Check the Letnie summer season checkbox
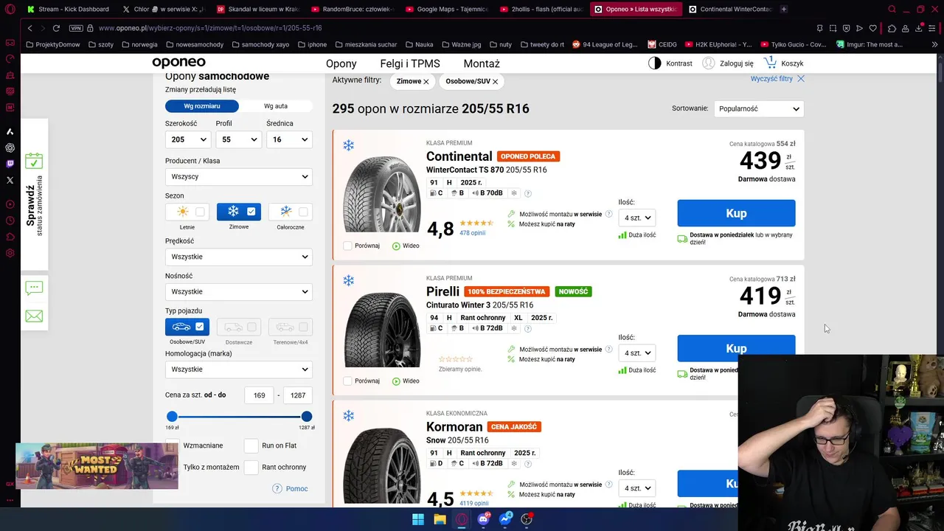This screenshot has width=944, height=531. [200, 212]
